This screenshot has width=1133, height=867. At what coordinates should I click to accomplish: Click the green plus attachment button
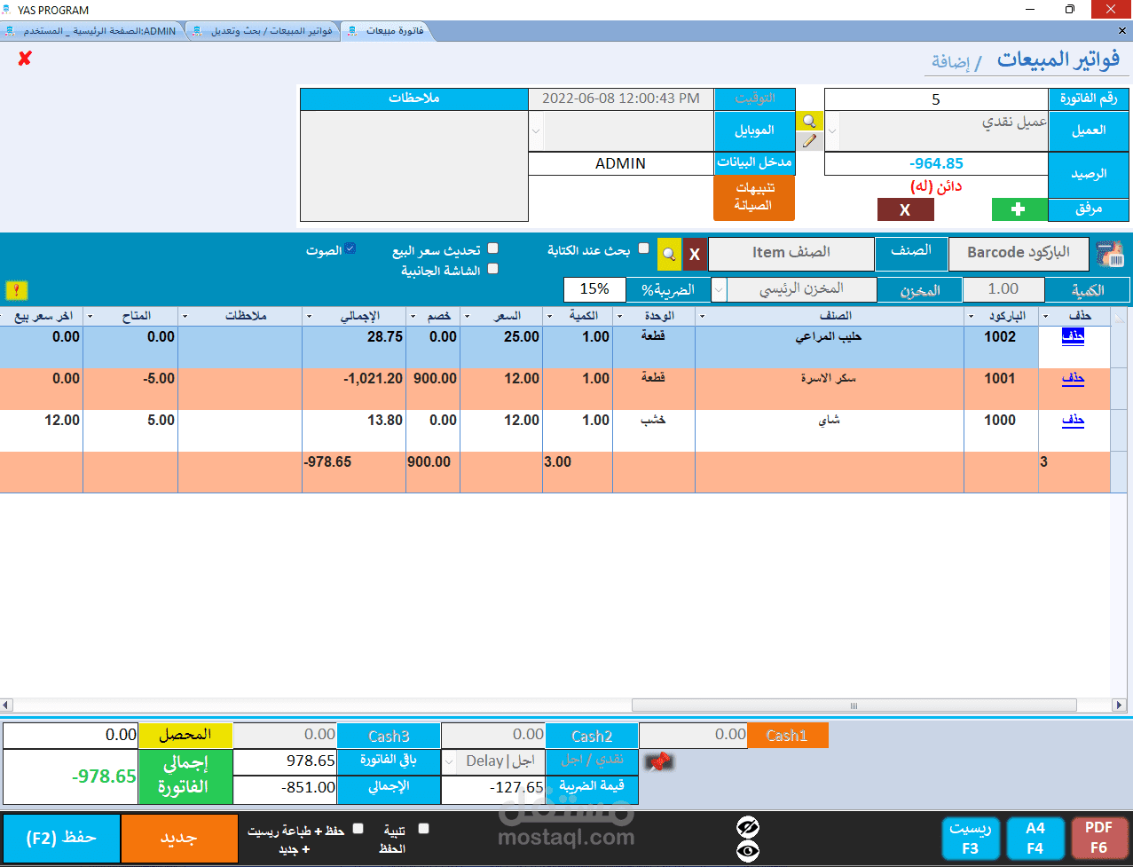point(1019,209)
